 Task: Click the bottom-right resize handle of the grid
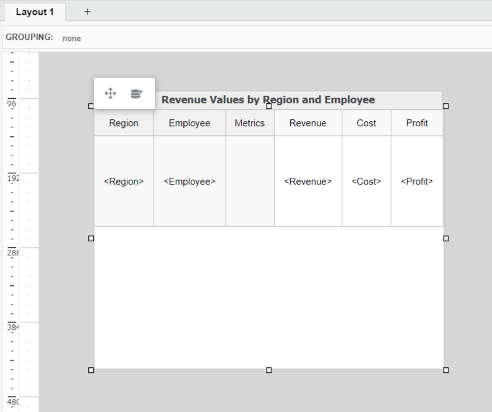(x=445, y=370)
